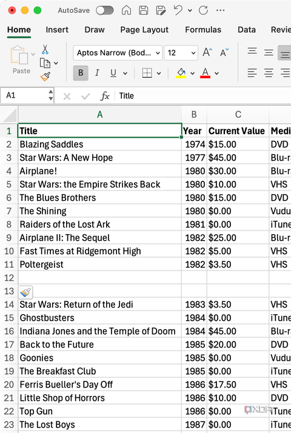Screen dimensions: 291x433
Task: Click the Align Left icon
Action: [x=252, y=73]
